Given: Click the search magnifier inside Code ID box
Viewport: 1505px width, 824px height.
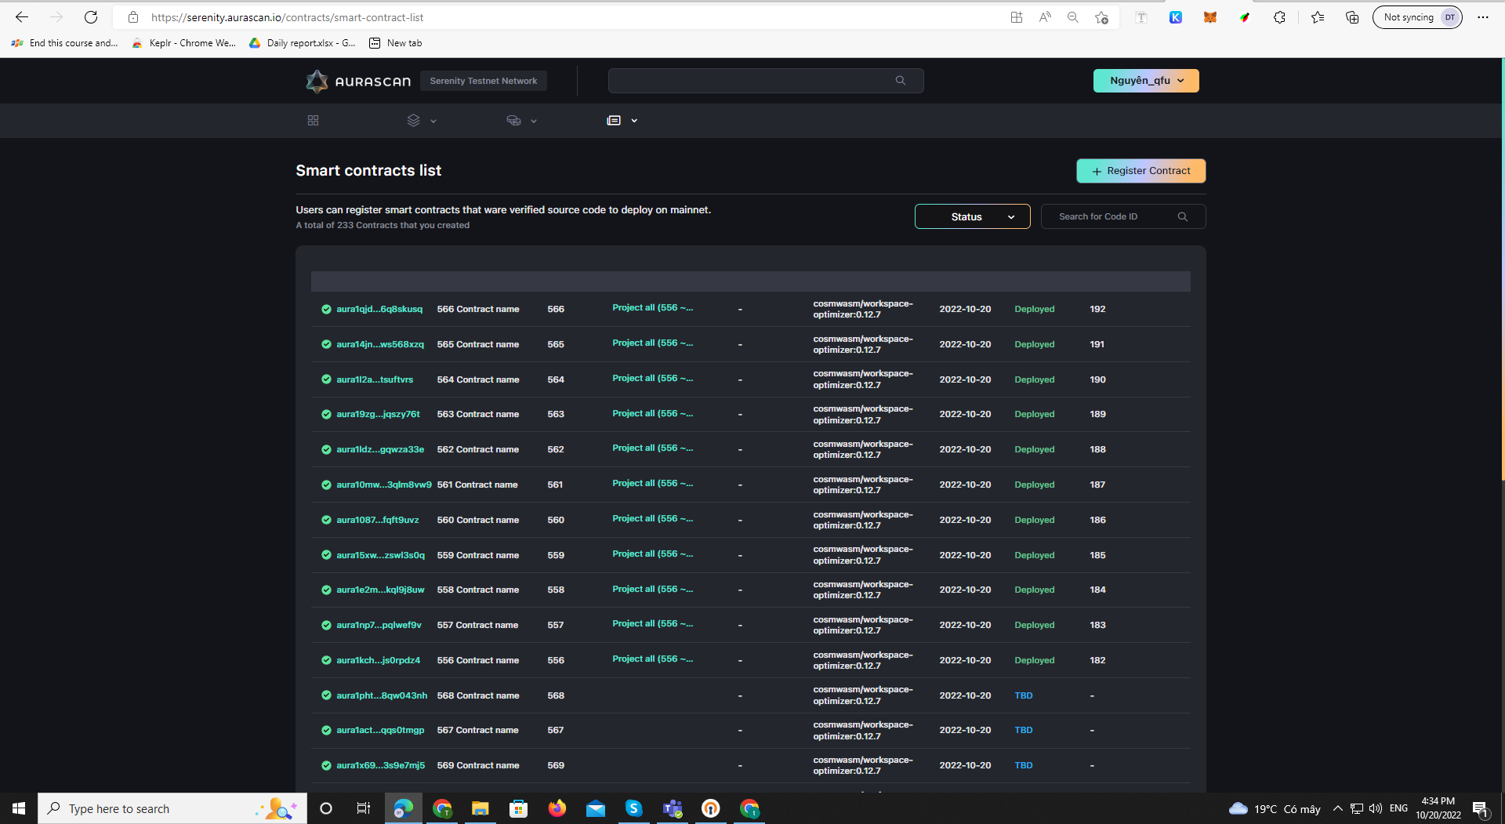Looking at the screenshot, I should (x=1183, y=216).
